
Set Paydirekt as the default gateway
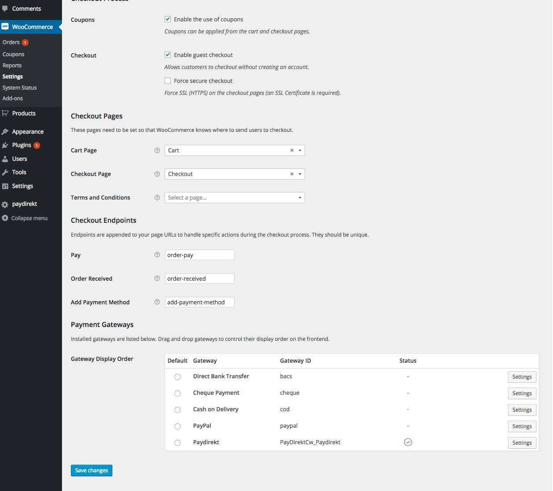(177, 443)
